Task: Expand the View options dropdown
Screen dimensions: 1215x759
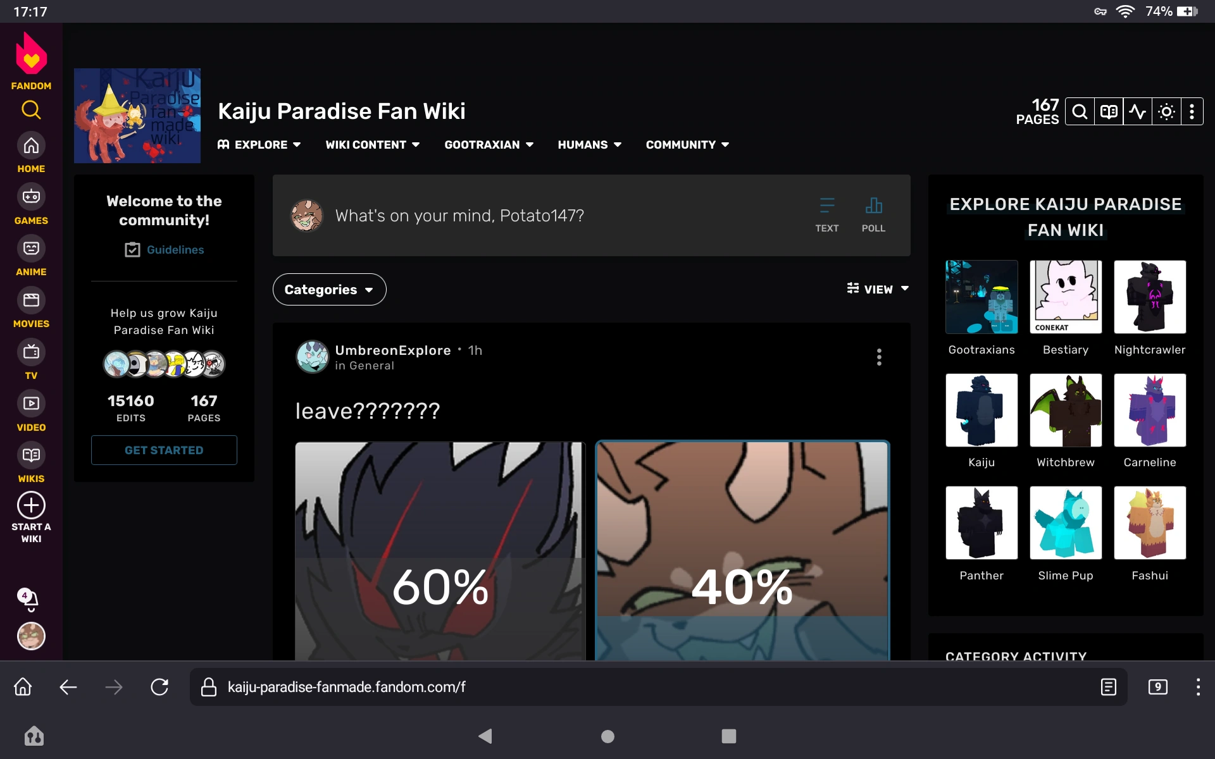Action: click(x=878, y=289)
